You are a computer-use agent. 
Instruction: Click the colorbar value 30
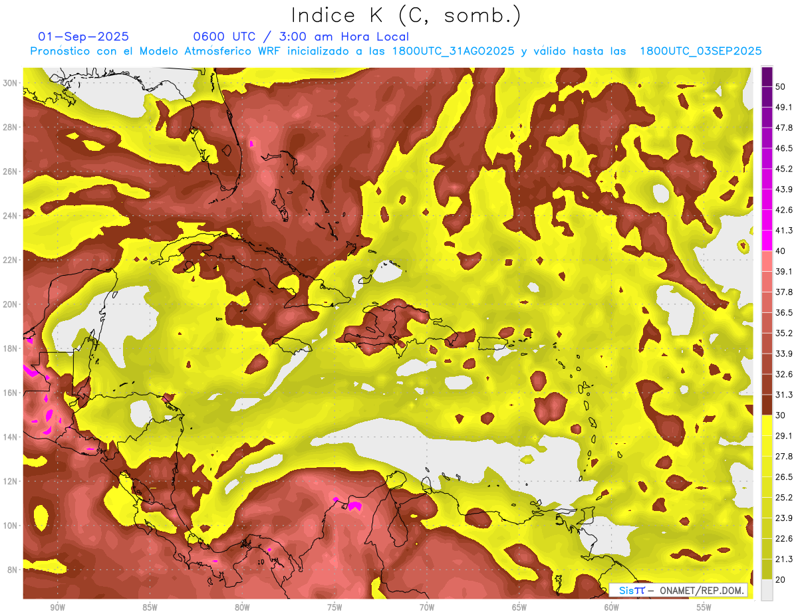click(781, 415)
